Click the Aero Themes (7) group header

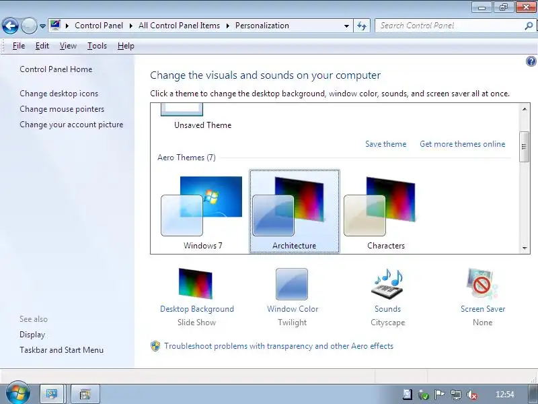(186, 158)
